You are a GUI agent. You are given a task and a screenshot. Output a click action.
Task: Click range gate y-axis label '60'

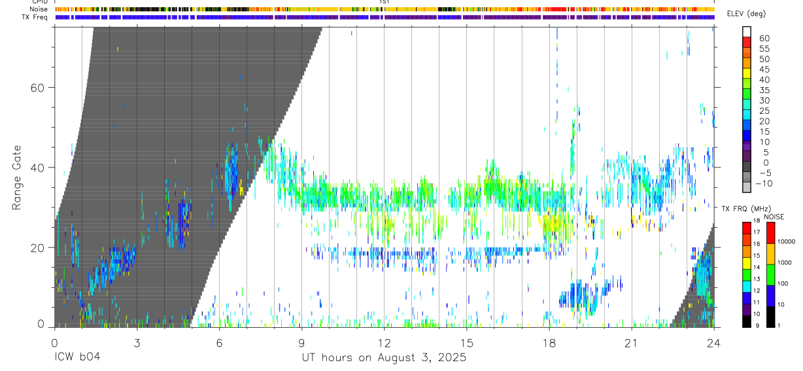tap(37, 88)
